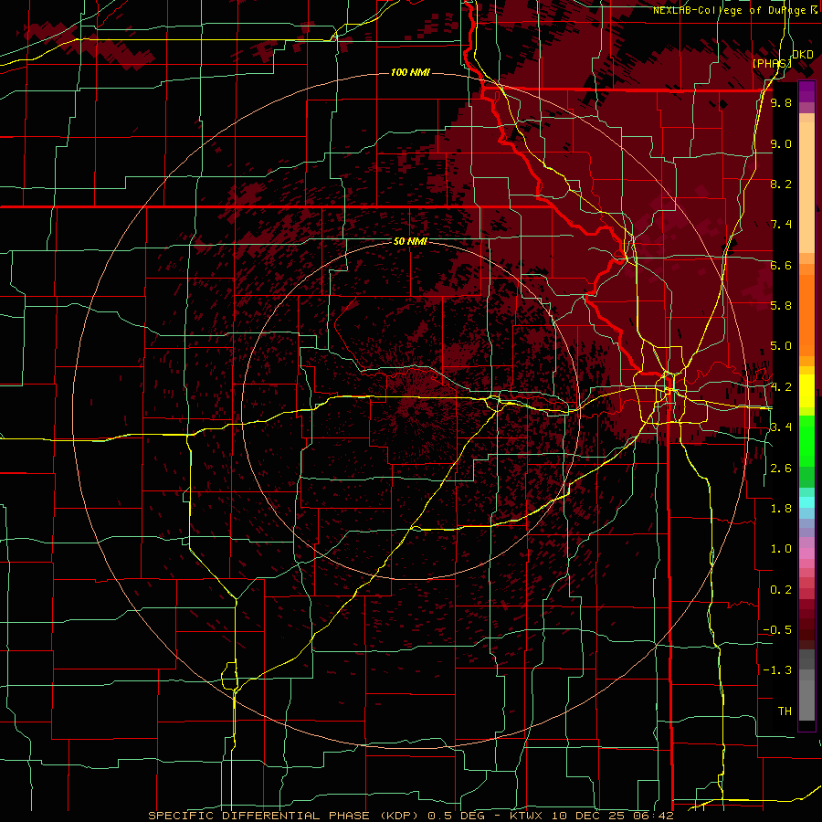
Task: Click the 3.4 value on the color scale
Action: coord(781,427)
